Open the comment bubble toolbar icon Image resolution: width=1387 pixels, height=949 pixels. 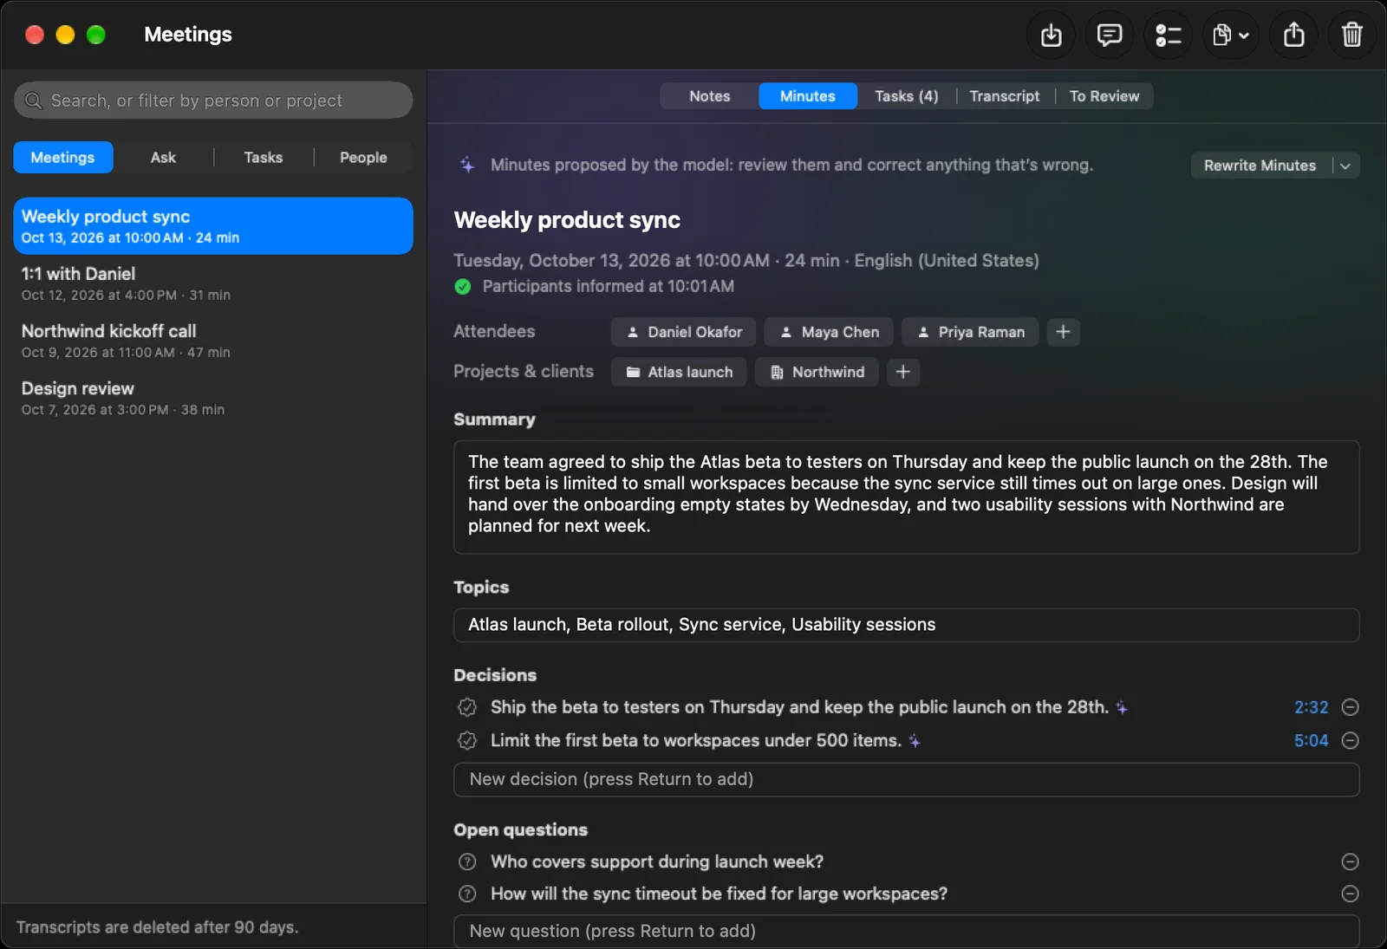[1110, 35]
